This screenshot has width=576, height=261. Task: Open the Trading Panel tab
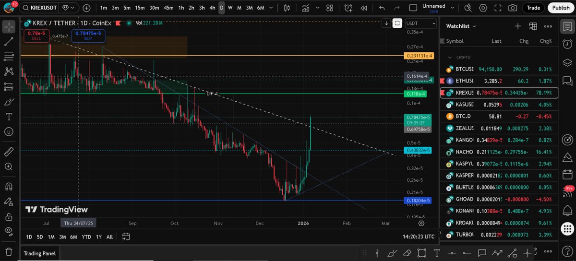tap(40, 253)
